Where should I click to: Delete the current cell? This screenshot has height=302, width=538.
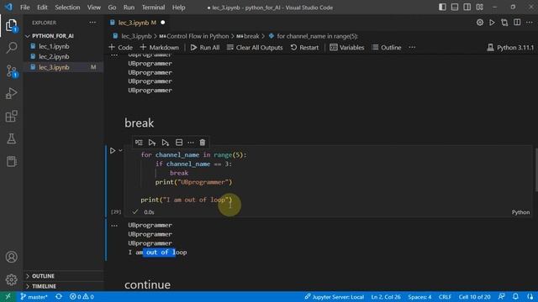click(x=203, y=143)
